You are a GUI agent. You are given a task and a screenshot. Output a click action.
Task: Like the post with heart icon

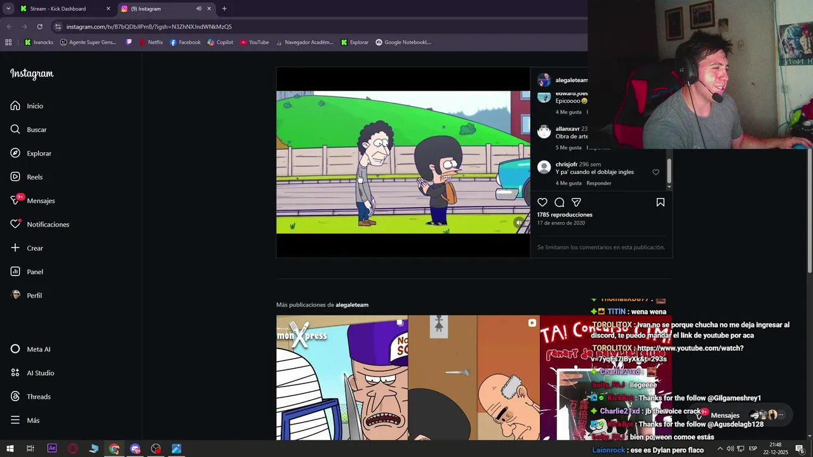pos(542,202)
